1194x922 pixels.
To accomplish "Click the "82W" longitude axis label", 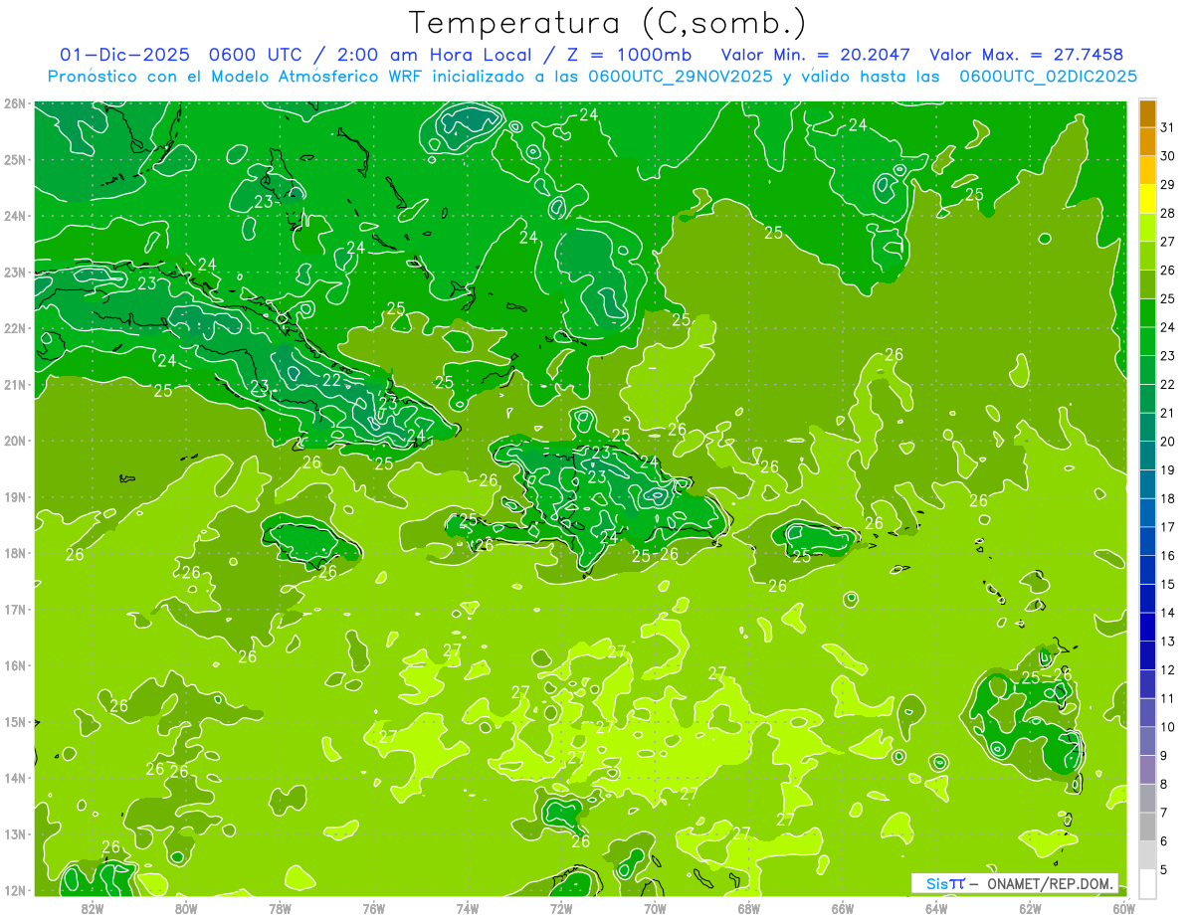I will [x=93, y=908].
